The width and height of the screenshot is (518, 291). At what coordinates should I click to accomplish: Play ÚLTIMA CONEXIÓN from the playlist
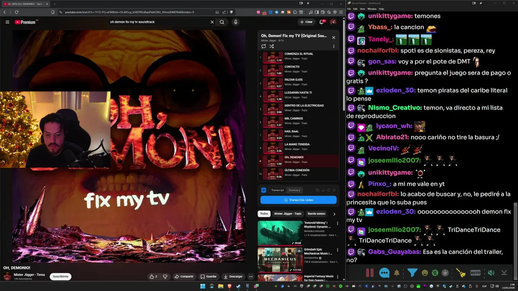tap(299, 174)
